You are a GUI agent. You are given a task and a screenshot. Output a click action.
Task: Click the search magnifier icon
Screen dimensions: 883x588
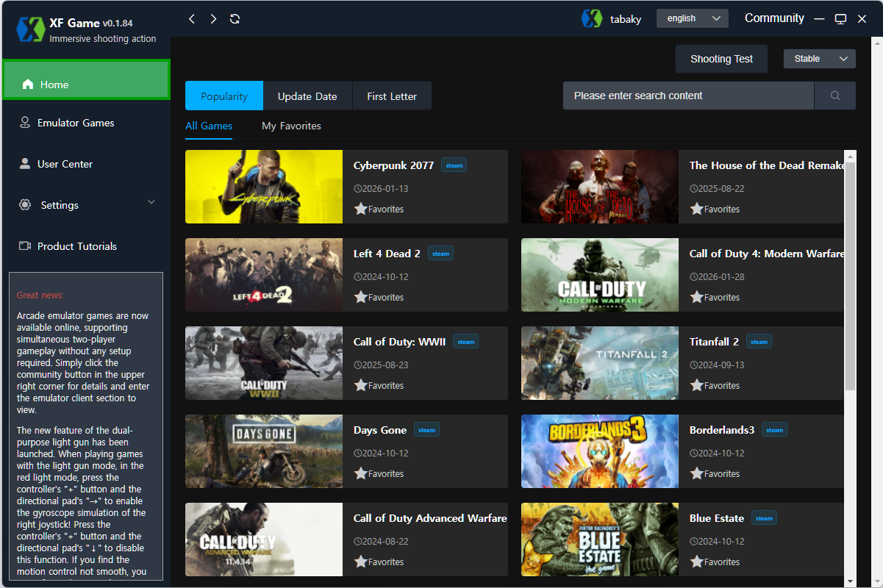[x=834, y=96]
